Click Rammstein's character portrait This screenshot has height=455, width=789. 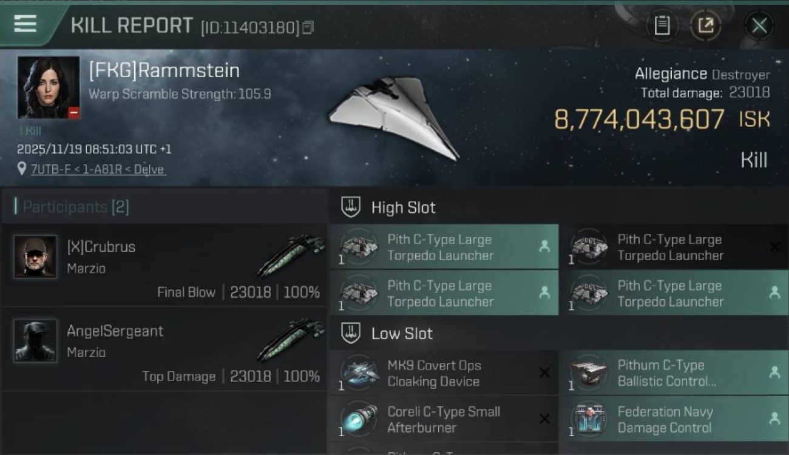tap(49, 87)
